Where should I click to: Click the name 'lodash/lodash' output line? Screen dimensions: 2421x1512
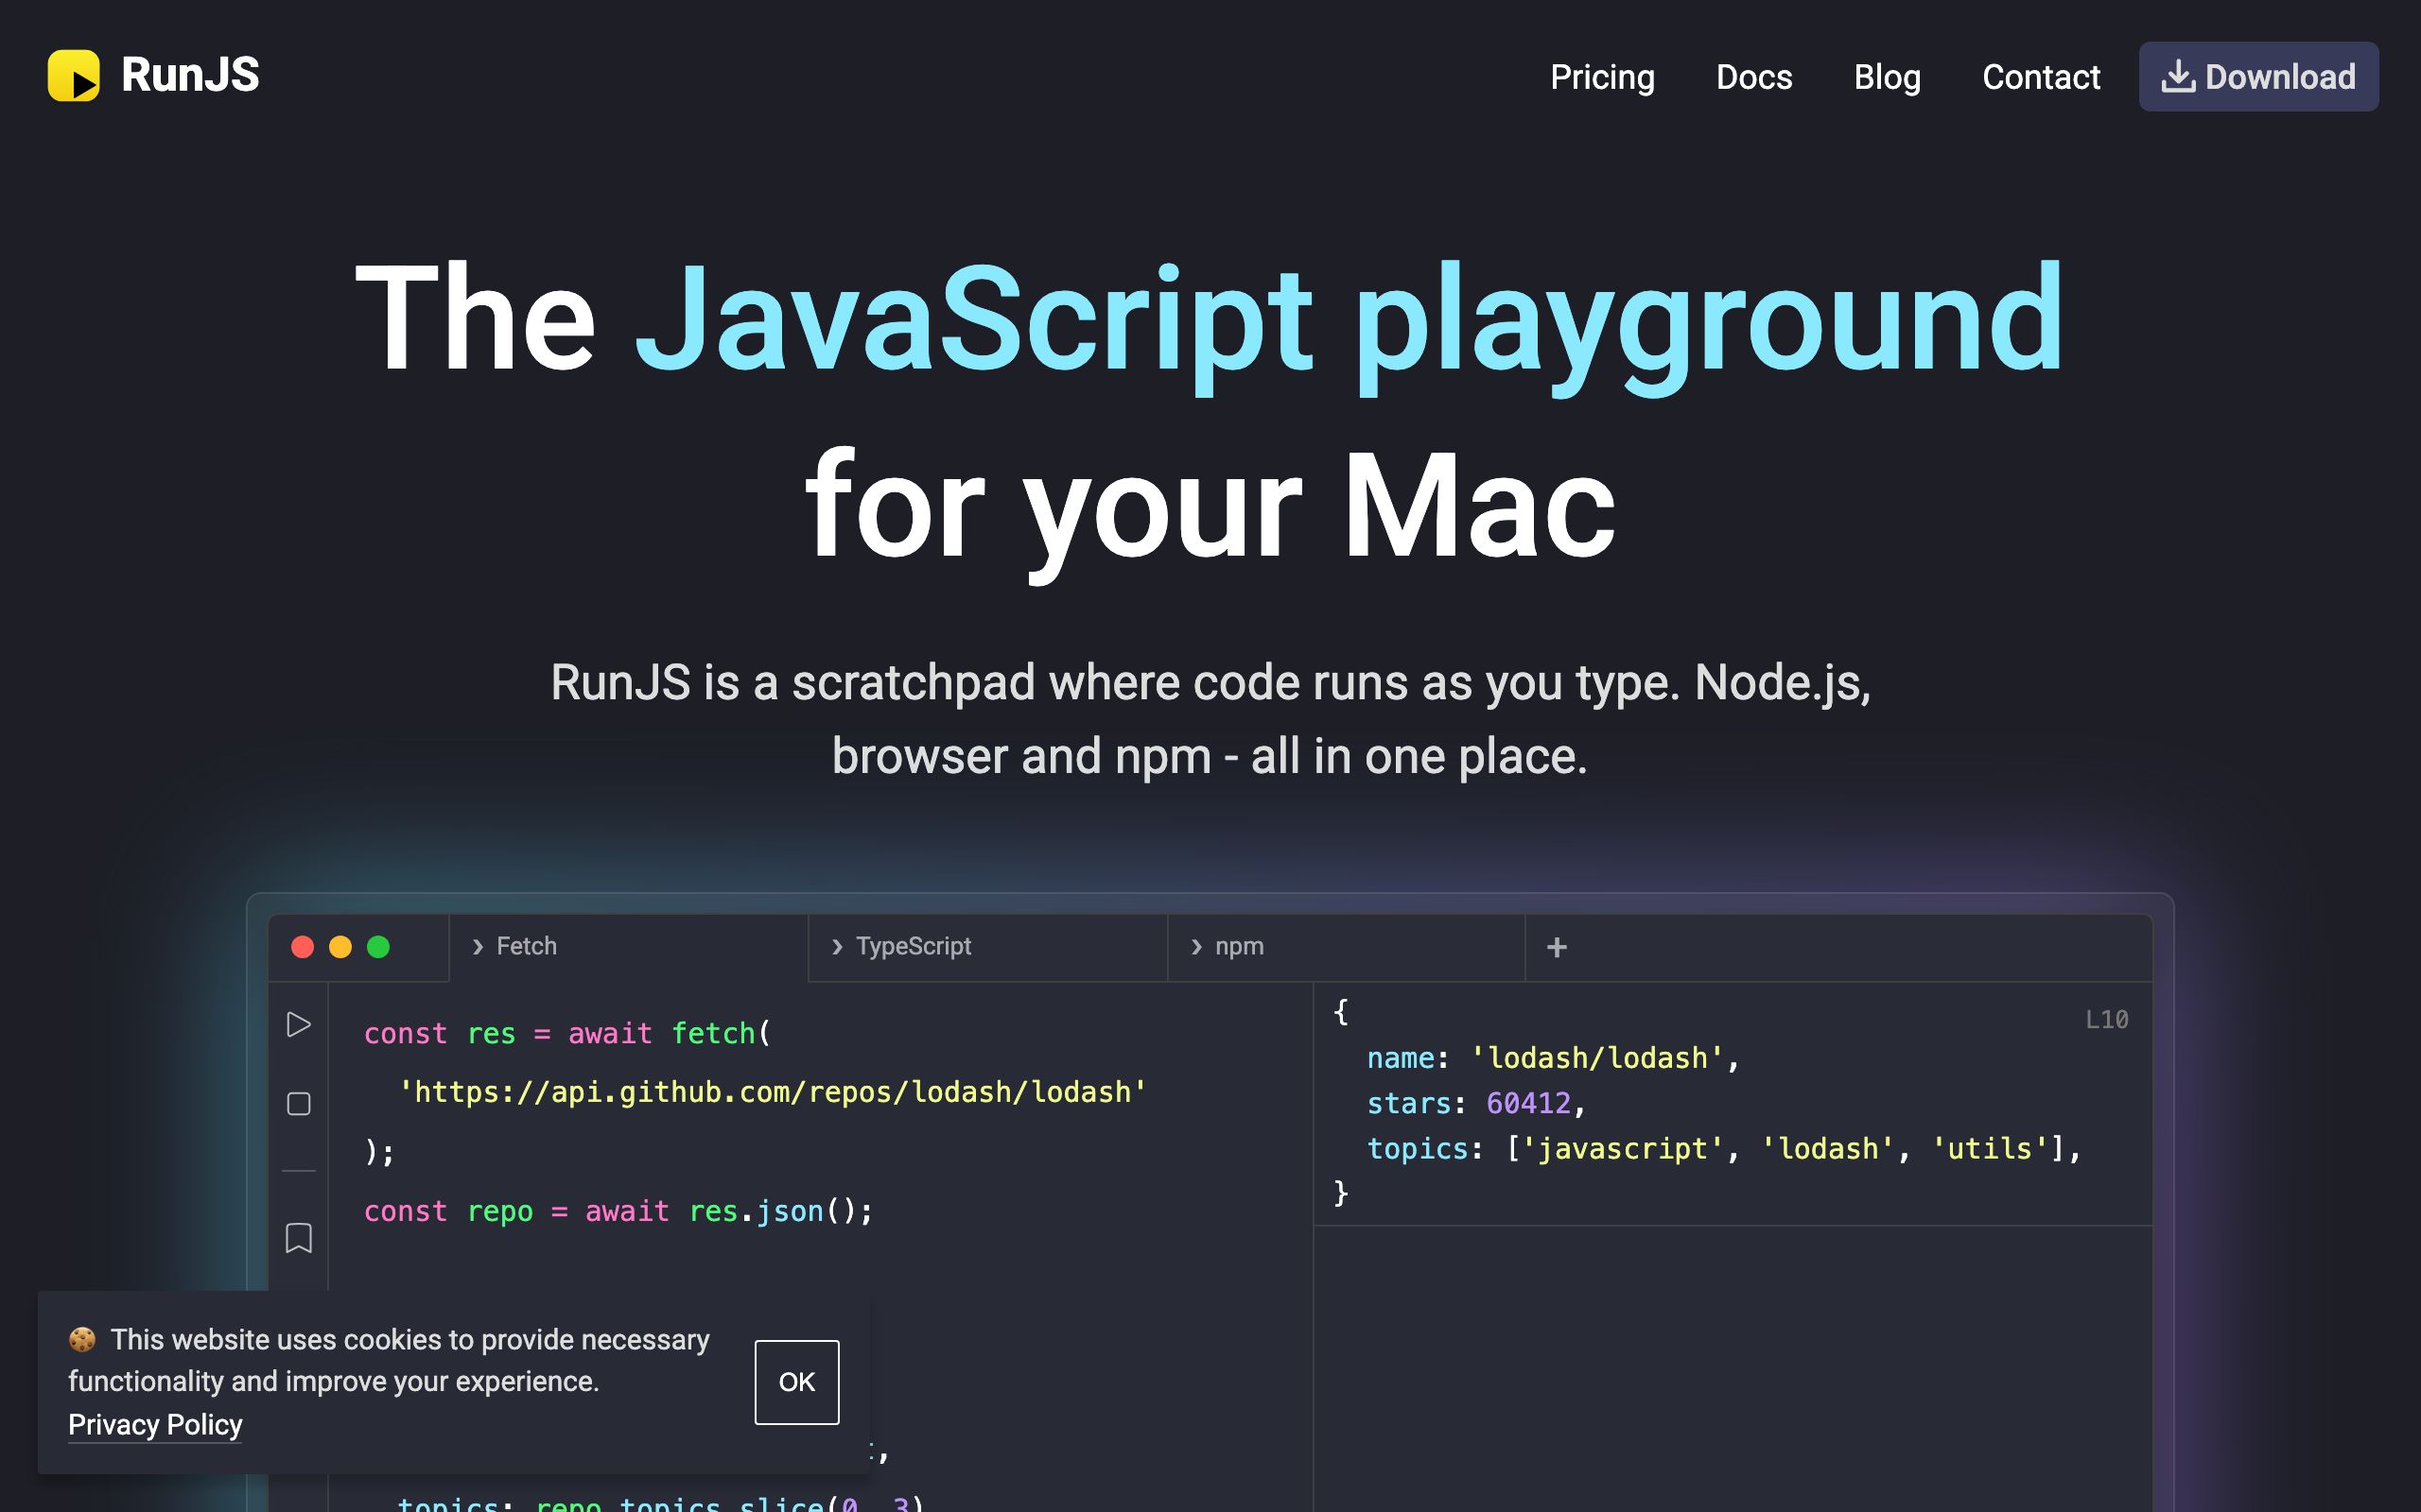click(1554, 1058)
